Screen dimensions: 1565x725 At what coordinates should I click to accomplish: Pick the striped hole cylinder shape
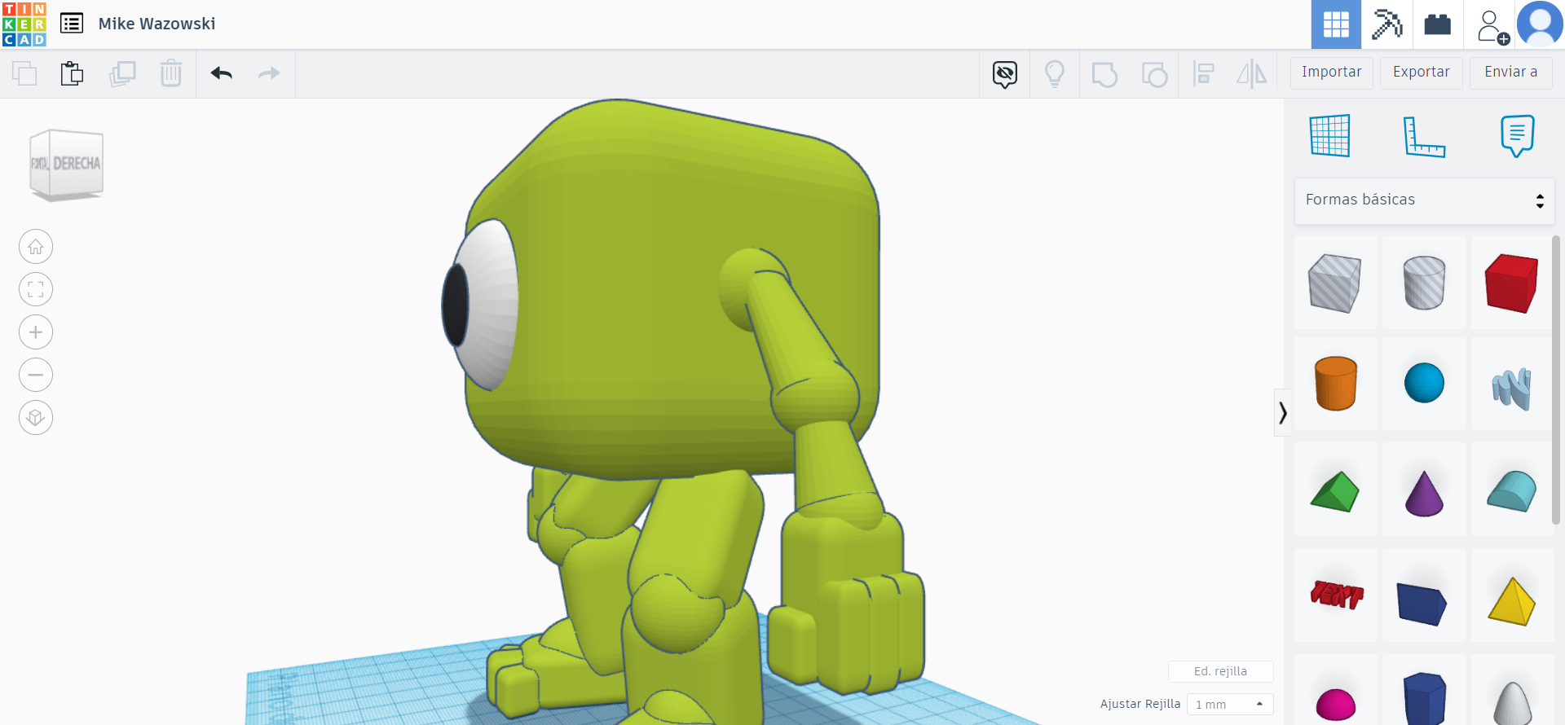(1424, 283)
